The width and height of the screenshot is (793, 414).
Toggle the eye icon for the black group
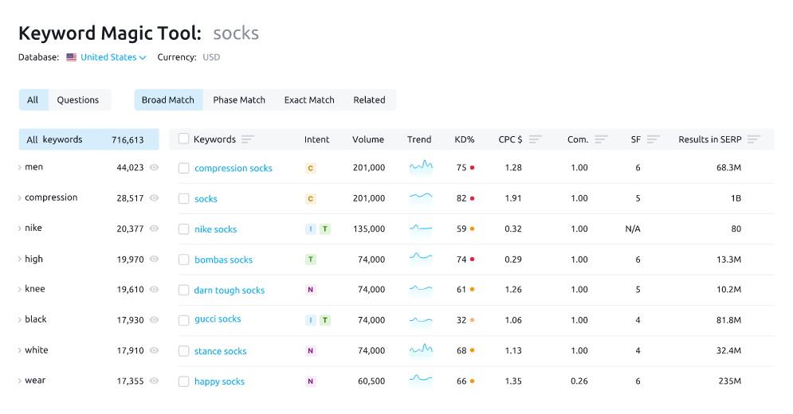[x=155, y=319]
